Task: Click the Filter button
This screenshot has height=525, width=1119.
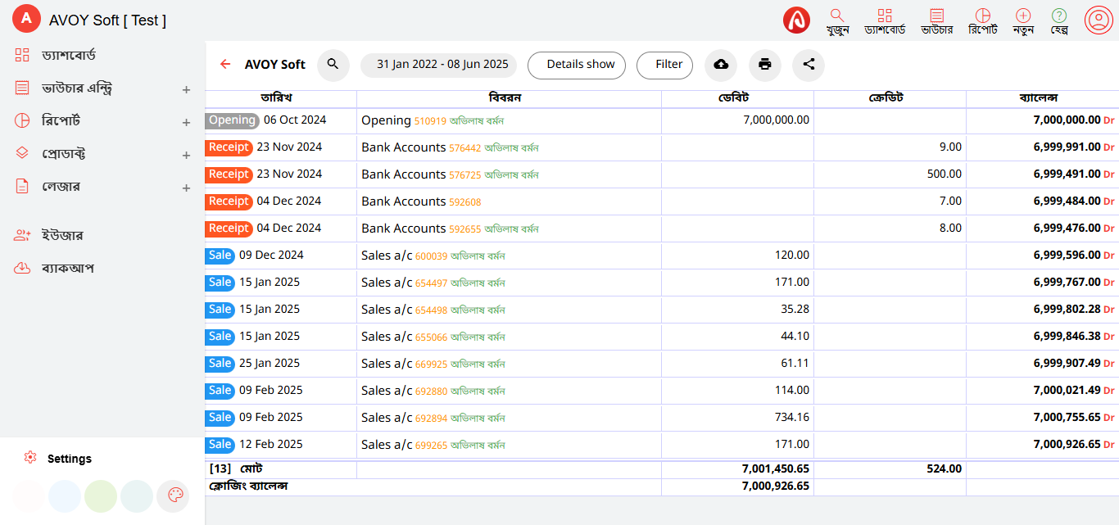Action: (x=665, y=65)
